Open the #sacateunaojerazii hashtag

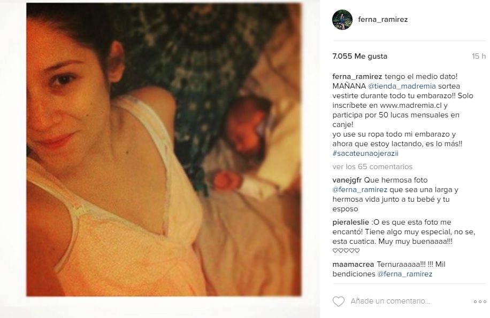point(365,153)
